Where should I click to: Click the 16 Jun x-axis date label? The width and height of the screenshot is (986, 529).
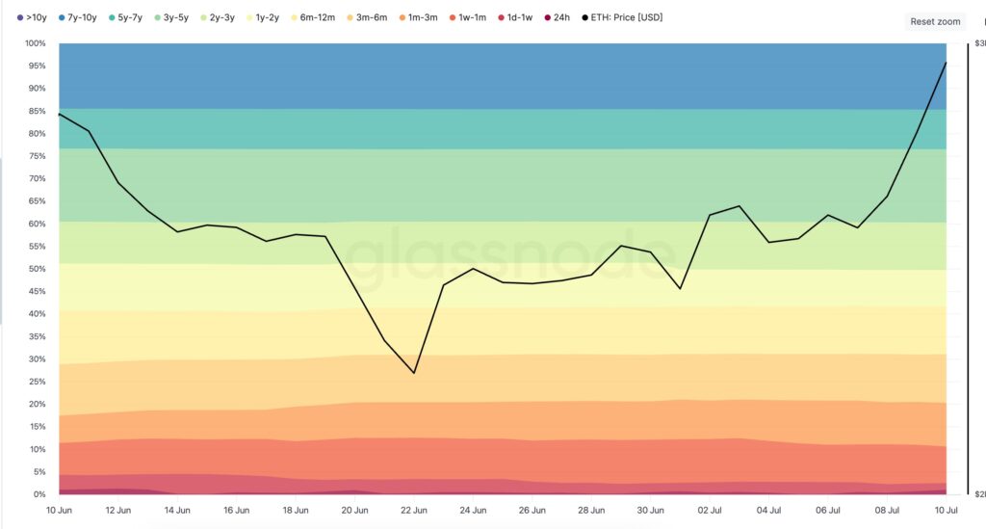[x=236, y=510]
